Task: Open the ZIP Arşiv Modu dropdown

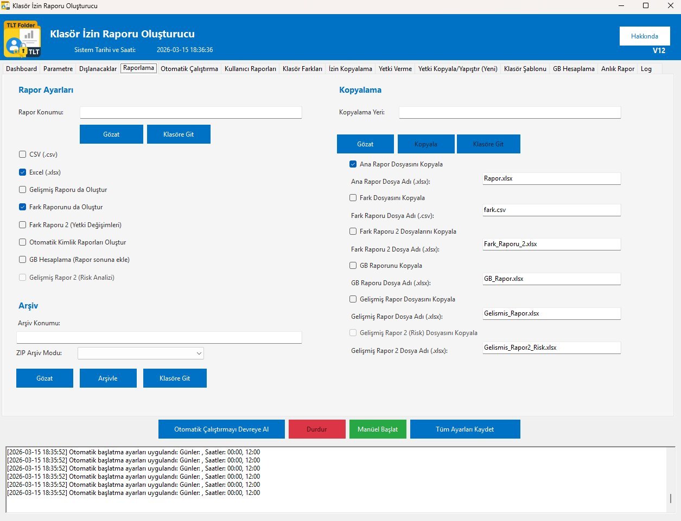Action: point(141,353)
